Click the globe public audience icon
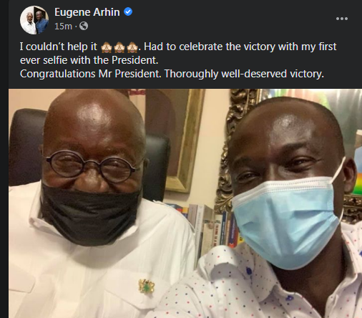This screenshot has width=362, height=318. point(84,26)
